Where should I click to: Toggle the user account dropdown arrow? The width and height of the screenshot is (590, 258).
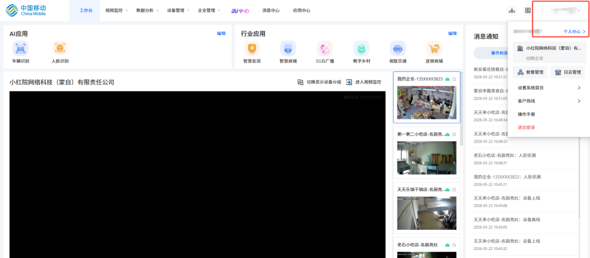pos(578,10)
